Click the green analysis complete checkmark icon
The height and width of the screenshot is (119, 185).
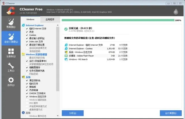point(66,29)
